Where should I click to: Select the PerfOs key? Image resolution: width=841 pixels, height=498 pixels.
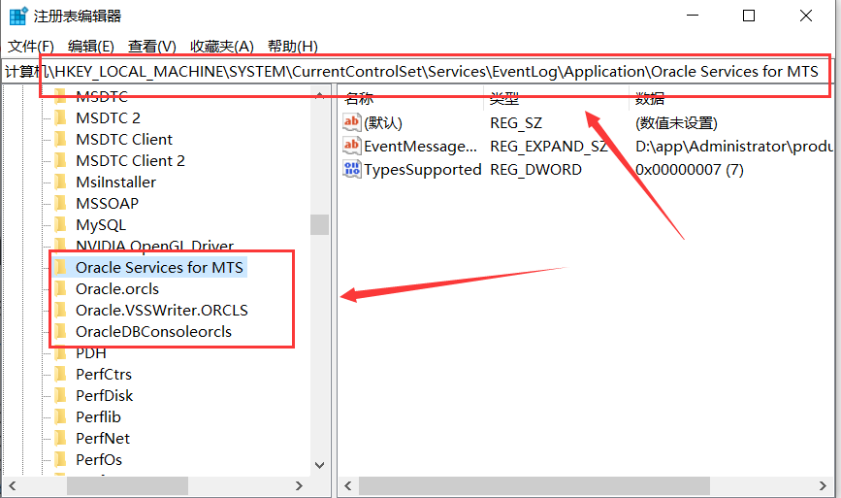(99, 460)
